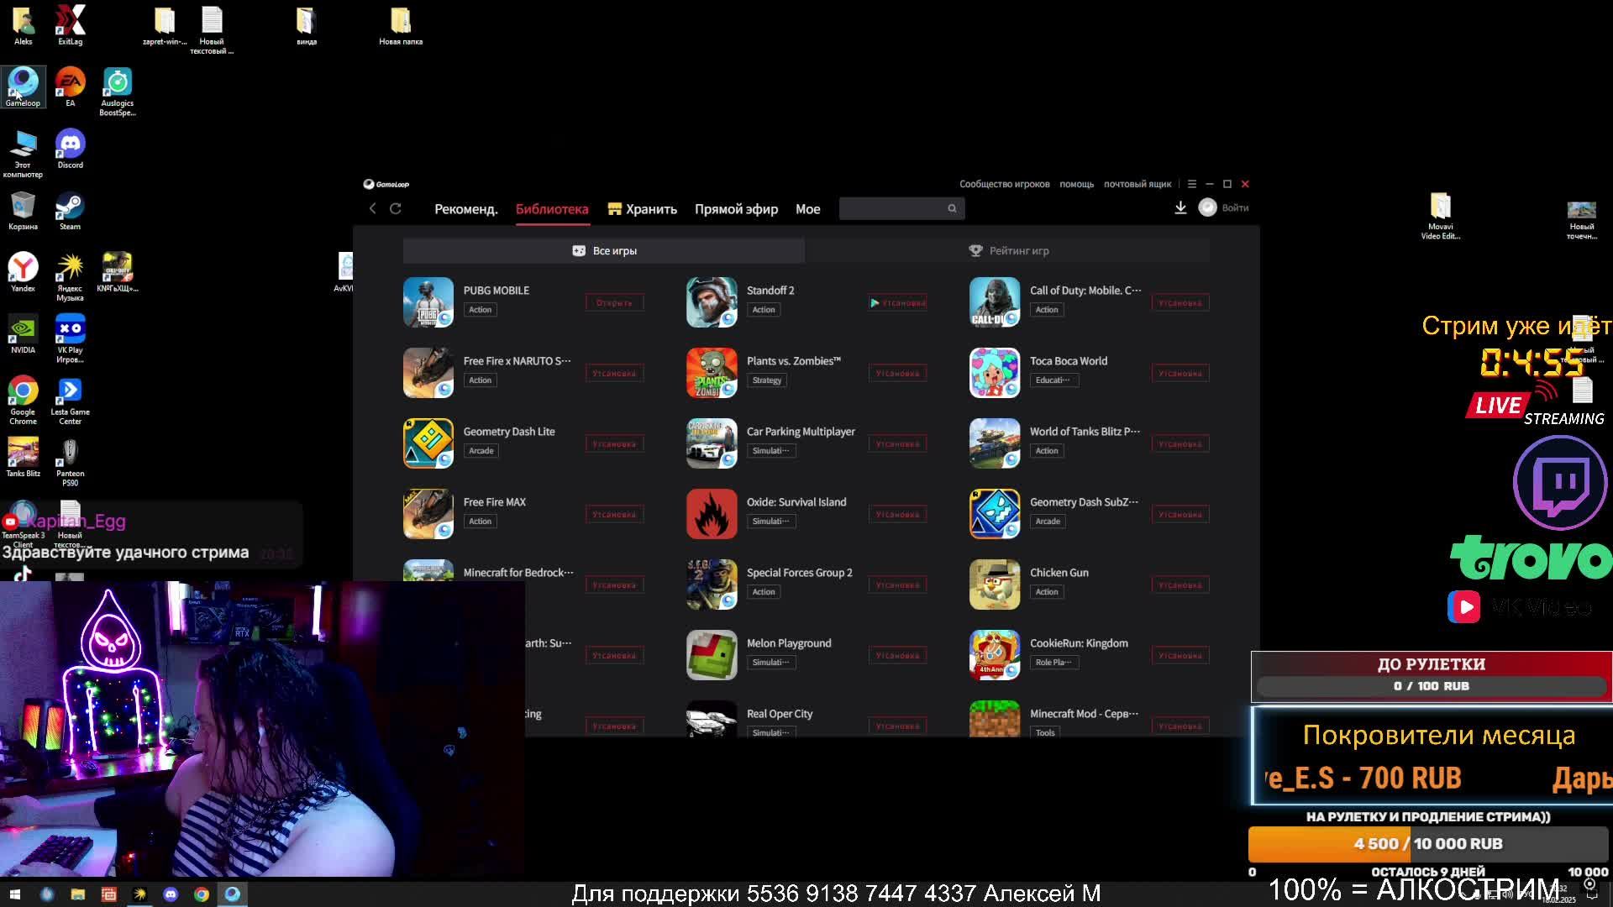Viewport: 1613px width, 907px height.
Task: Click the PUBG MOBILE game icon
Action: 428,302
